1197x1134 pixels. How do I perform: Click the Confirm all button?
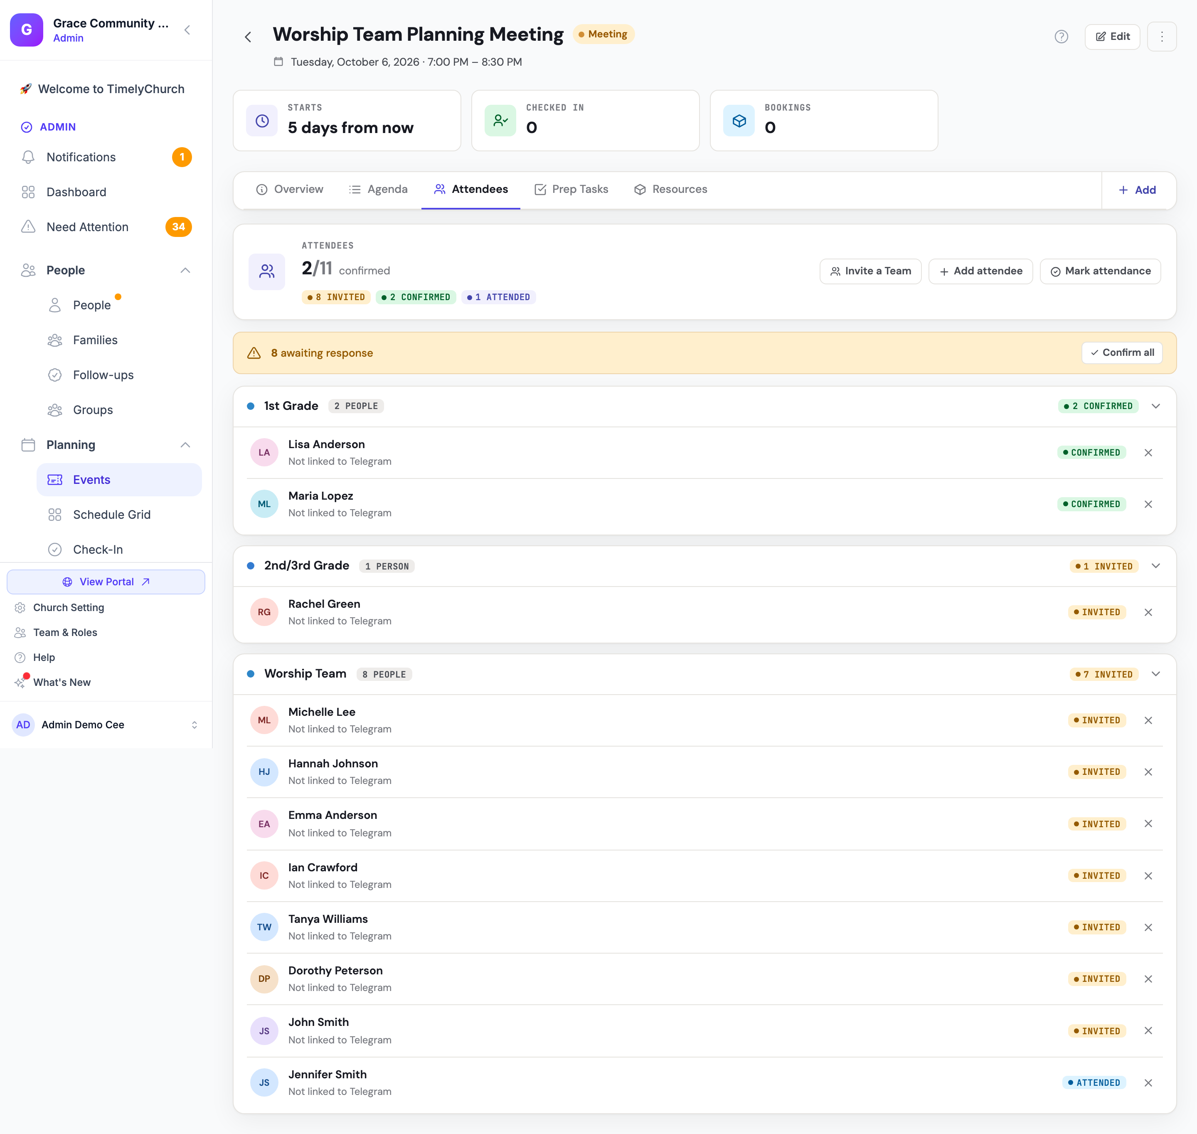(1121, 353)
